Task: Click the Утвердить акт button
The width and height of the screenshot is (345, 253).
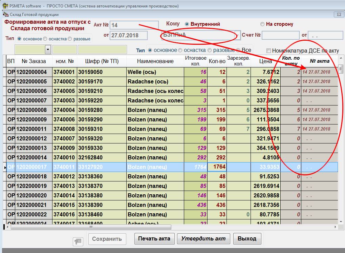Action: point(203,238)
